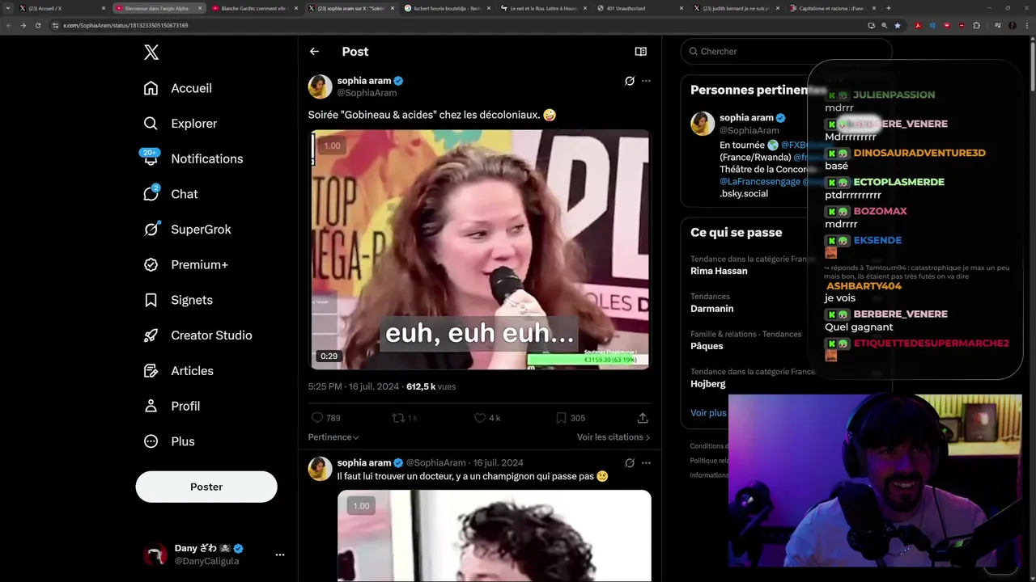The width and height of the screenshot is (1036, 582).
Task: Open three-dot menu on the main post
Action: tap(646, 81)
